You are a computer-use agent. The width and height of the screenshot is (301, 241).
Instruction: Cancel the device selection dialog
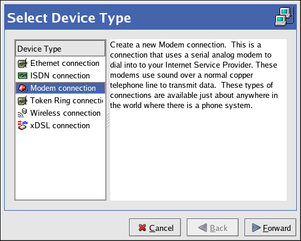coord(155,227)
